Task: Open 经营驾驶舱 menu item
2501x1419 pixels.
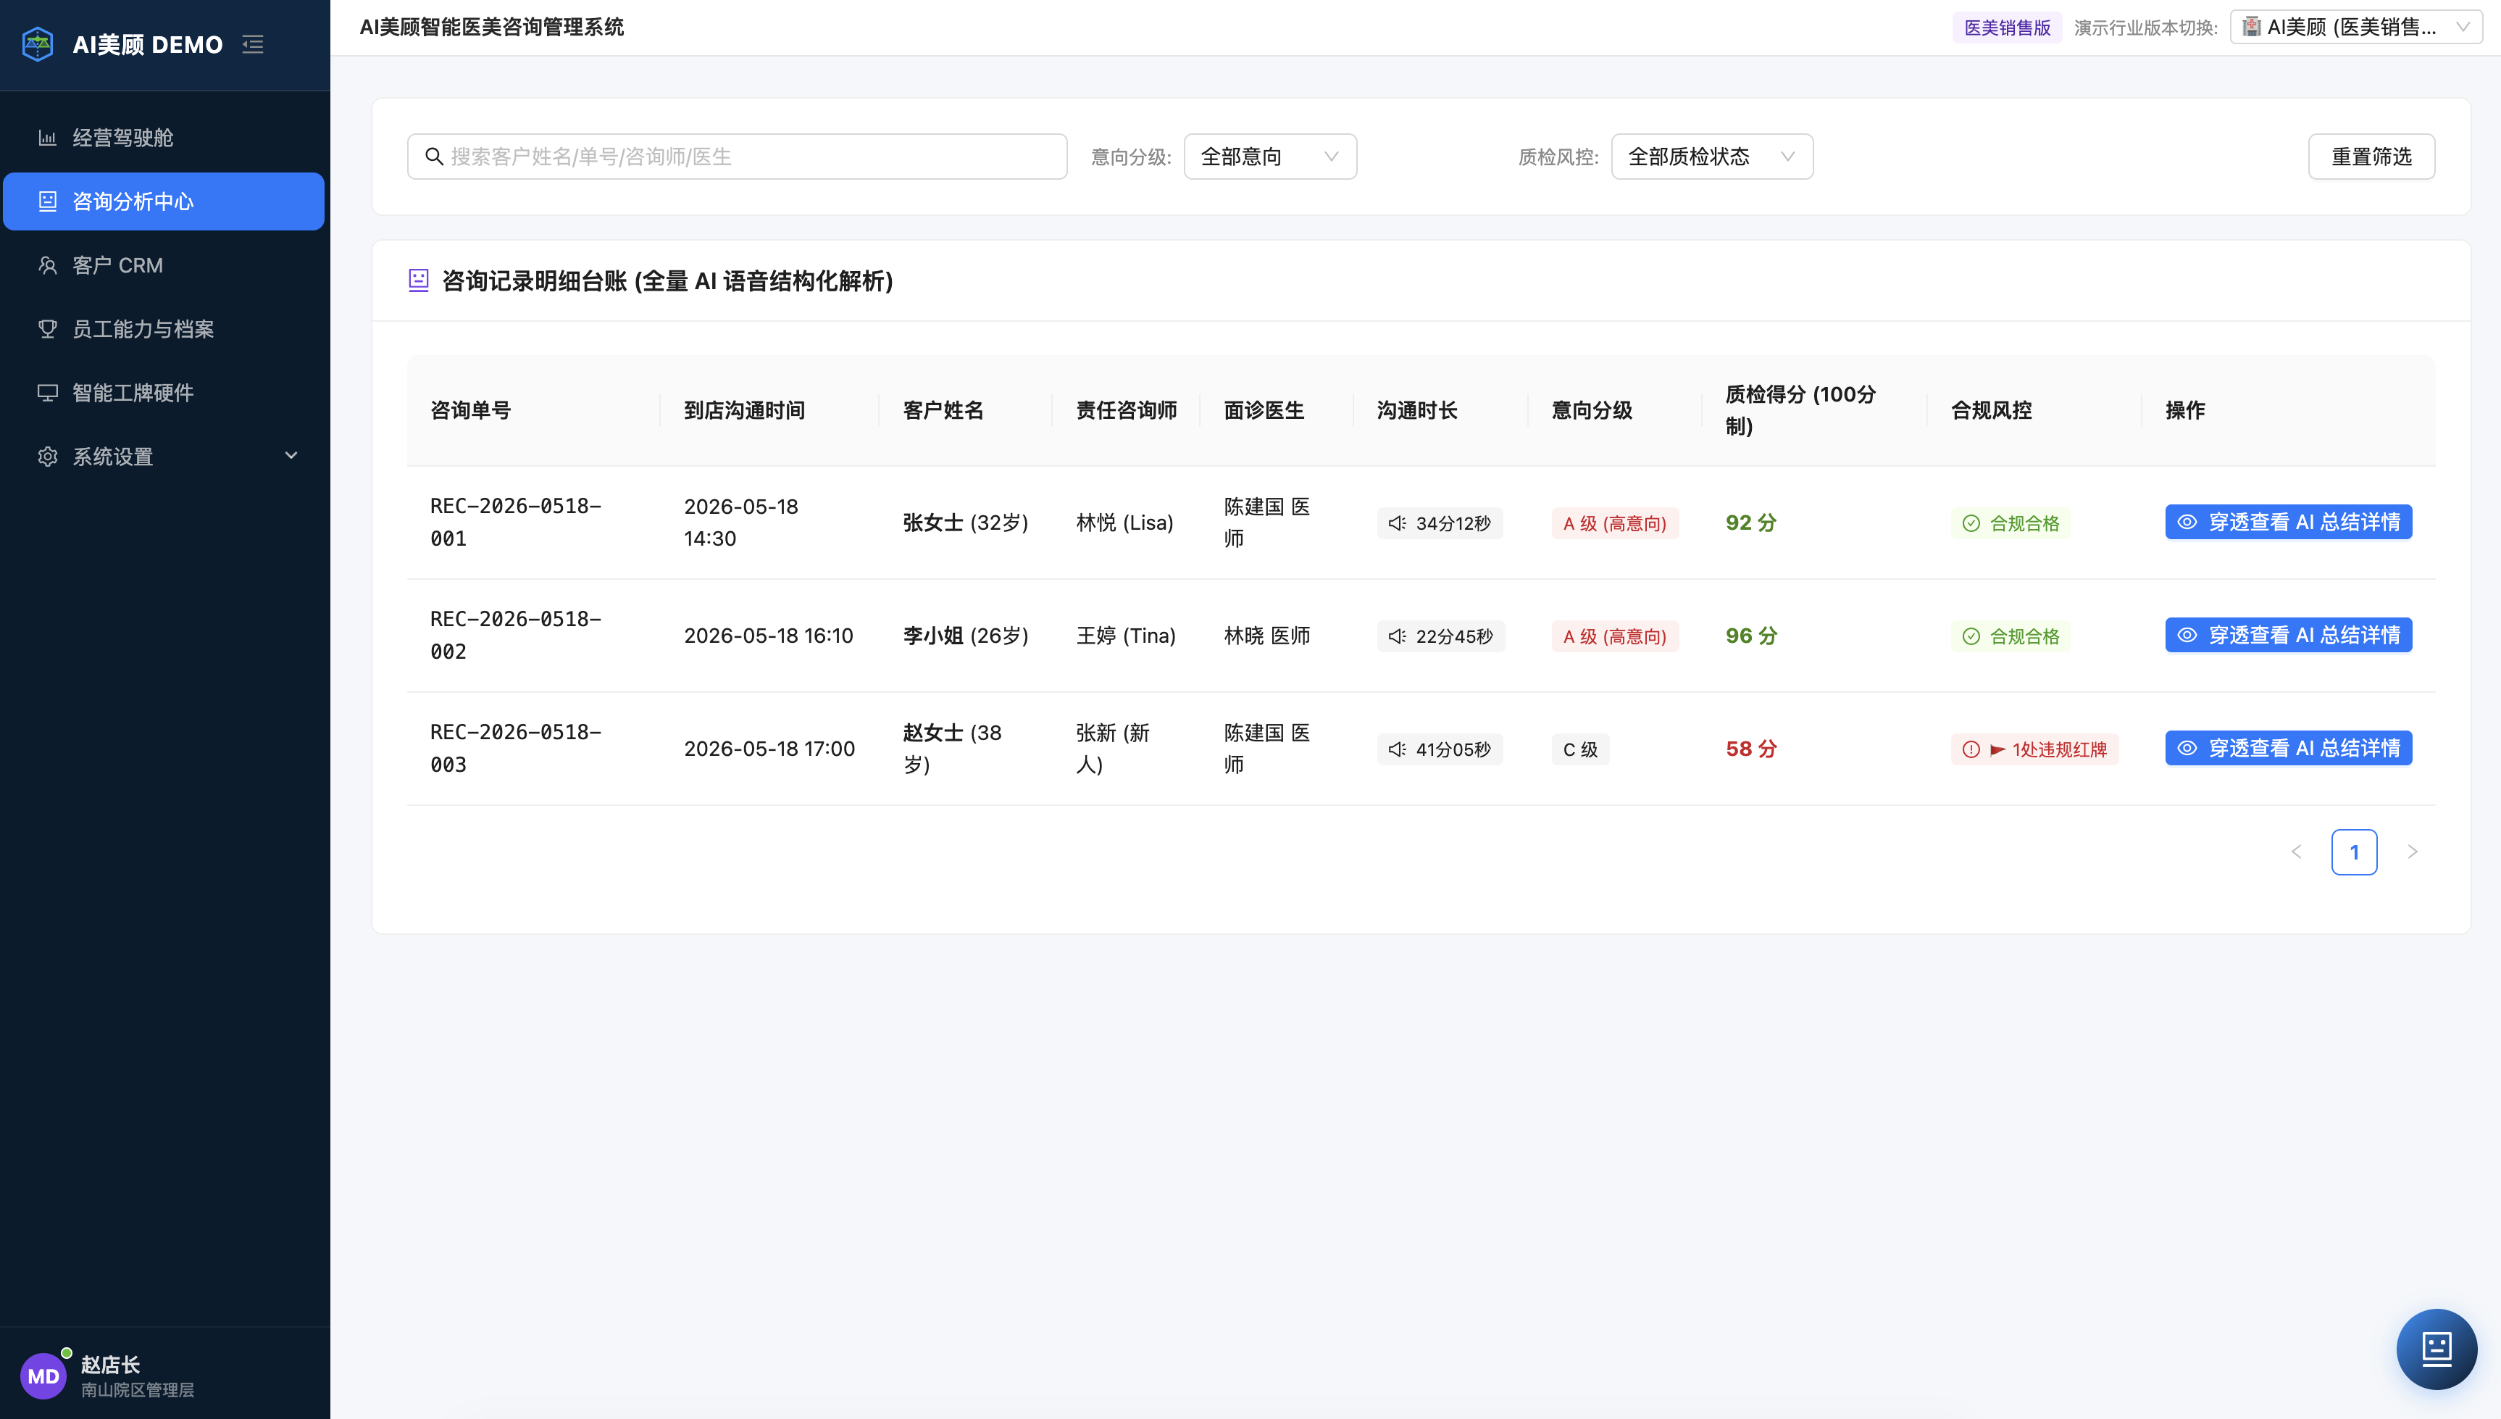Action: click(x=164, y=138)
